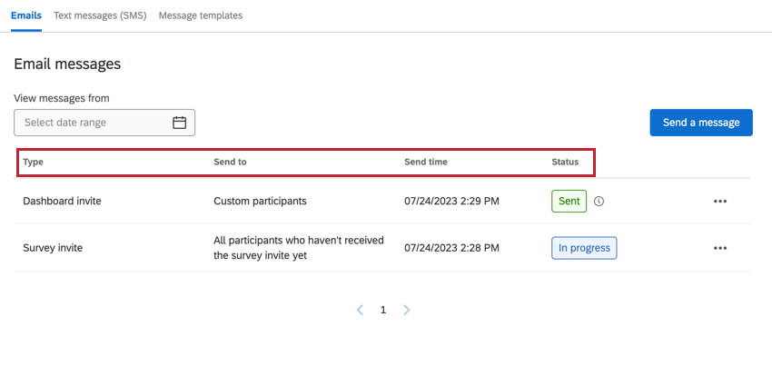Image resolution: width=772 pixels, height=386 pixels.
Task: Select page number 1 in pagination
Action: [383, 310]
